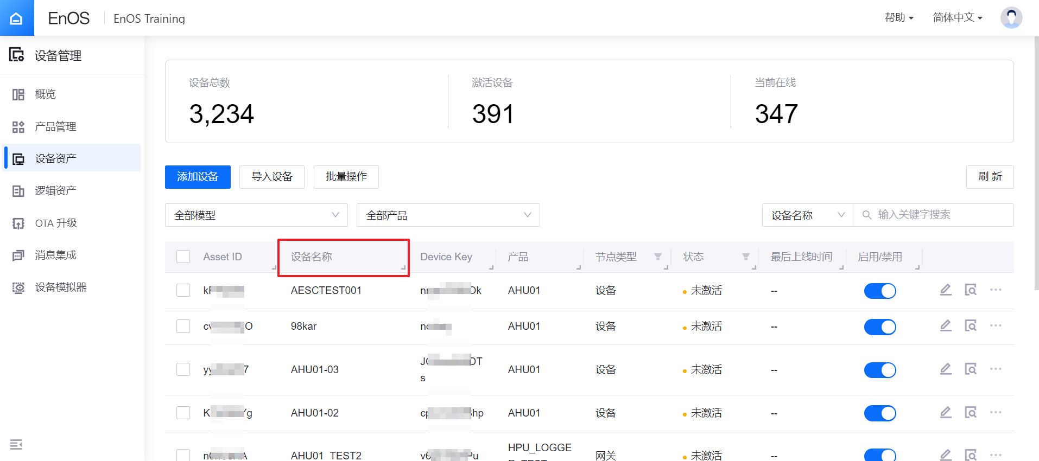The height and width of the screenshot is (461, 1039).
Task: Toggle enable switch for AHU01-03
Action: click(x=880, y=370)
